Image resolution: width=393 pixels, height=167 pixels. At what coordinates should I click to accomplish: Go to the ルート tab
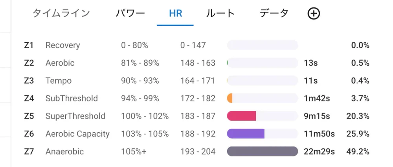[220, 13]
